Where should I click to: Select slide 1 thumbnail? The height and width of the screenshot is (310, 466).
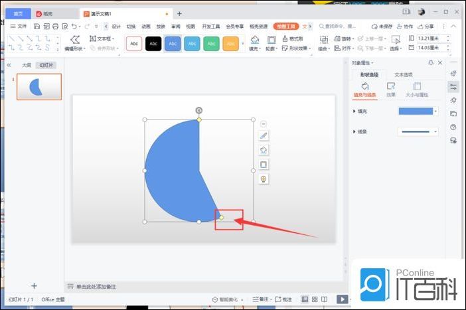pos(39,87)
